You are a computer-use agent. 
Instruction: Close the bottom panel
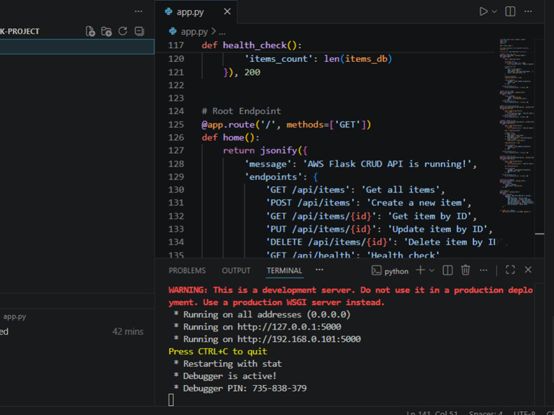click(528, 270)
